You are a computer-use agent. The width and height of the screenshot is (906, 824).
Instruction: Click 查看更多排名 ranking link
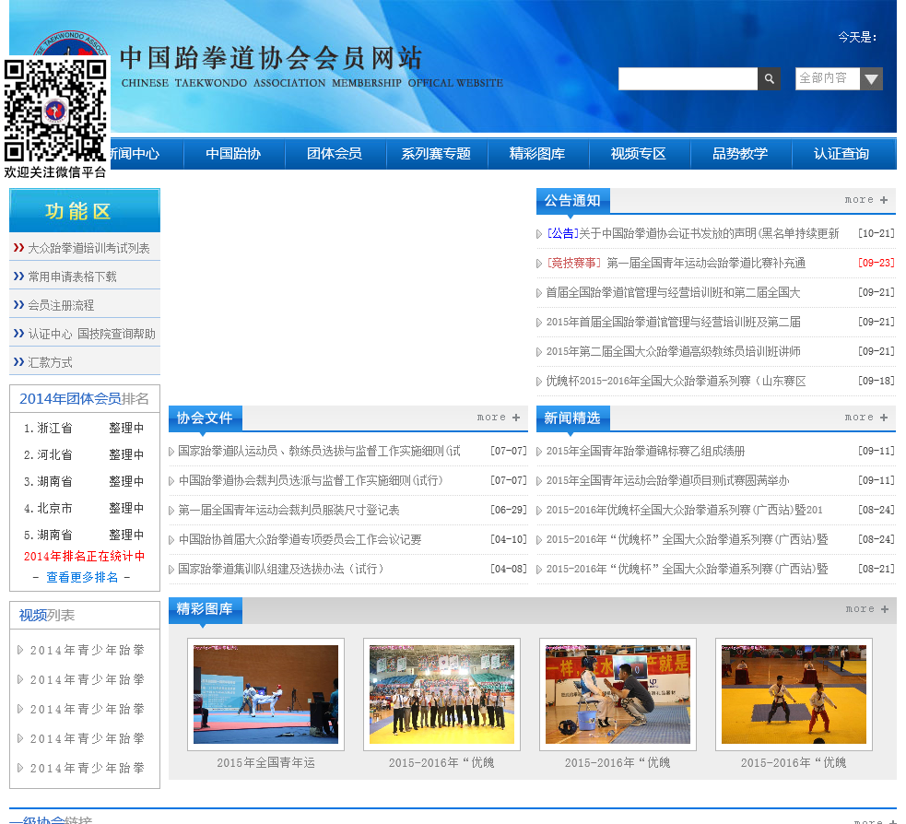82,577
